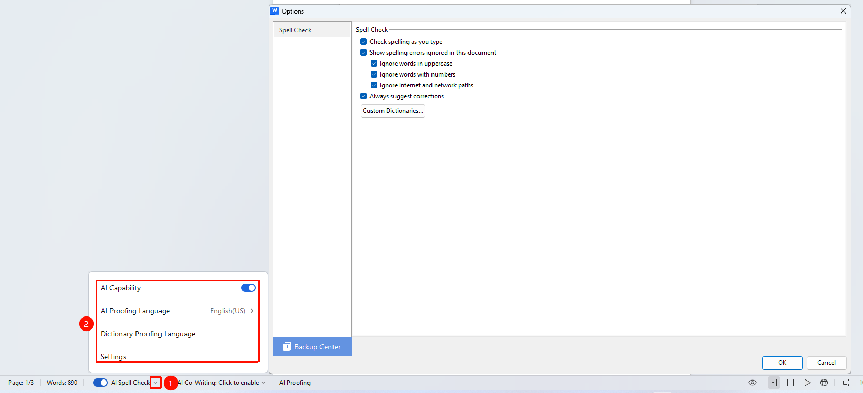Click the Options dialog title text
The height and width of the screenshot is (393, 863).
point(293,11)
